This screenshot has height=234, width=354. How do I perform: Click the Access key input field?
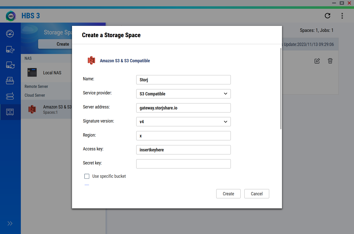click(183, 150)
